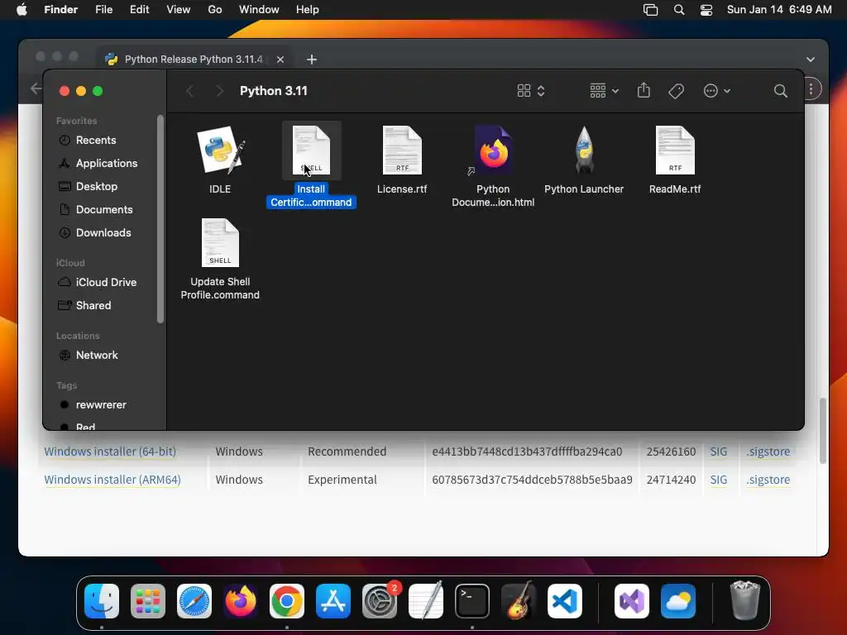Click the date and time in menu bar
Viewport: 847px width, 635px height.
pyautogui.click(x=779, y=10)
